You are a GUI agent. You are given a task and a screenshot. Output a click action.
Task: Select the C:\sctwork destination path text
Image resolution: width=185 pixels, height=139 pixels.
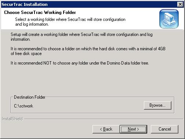23,106
